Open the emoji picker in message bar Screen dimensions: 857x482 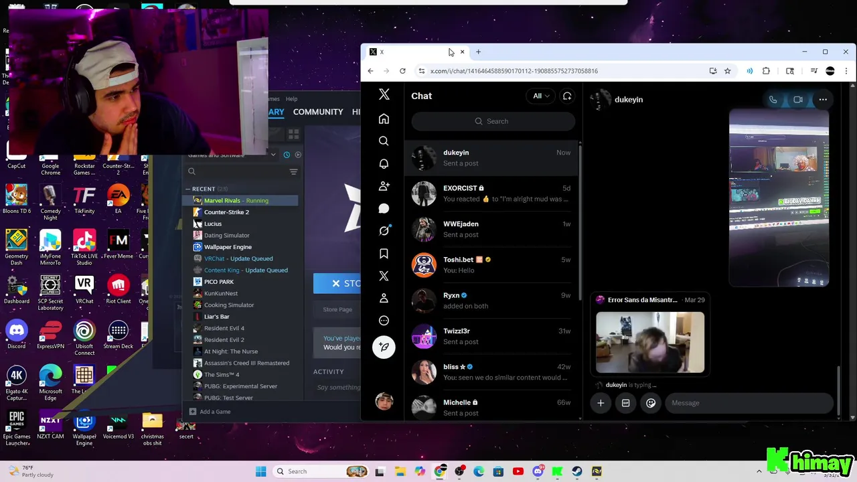[651, 403]
